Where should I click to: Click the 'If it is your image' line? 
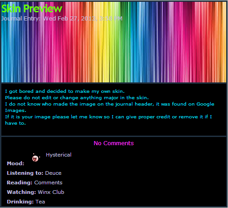point(108,117)
